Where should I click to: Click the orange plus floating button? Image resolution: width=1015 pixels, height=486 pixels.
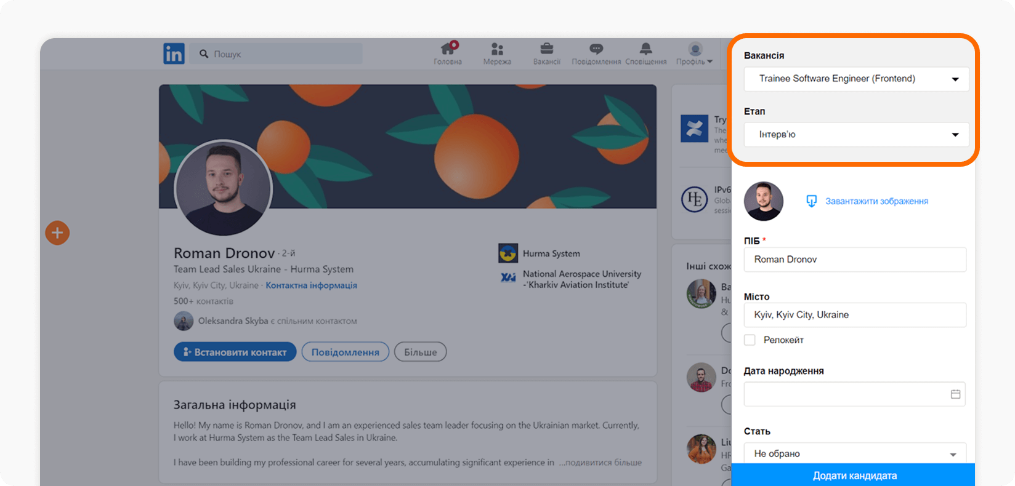pos(57,233)
